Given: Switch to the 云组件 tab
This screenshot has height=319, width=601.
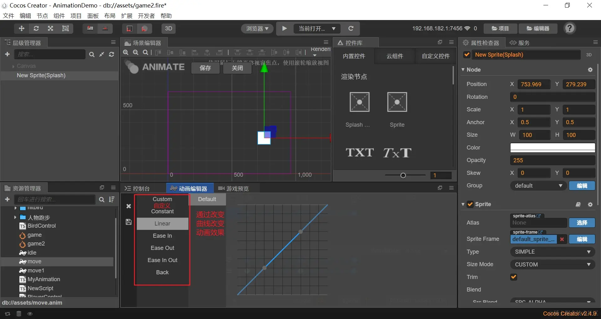Looking at the screenshot, I should coord(395,56).
